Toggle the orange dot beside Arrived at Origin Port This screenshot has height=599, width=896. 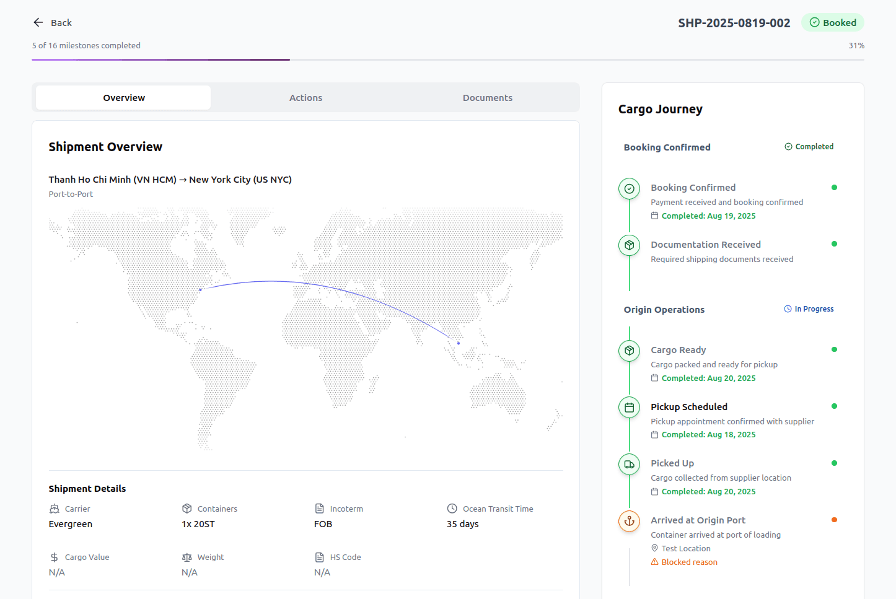[x=834, y=520]
